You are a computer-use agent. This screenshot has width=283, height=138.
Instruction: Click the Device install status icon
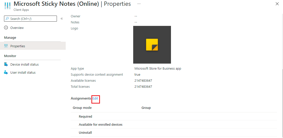6,64
